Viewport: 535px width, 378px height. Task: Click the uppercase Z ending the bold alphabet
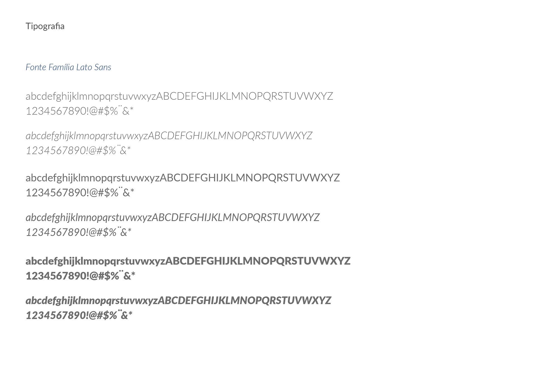(347, 261)
